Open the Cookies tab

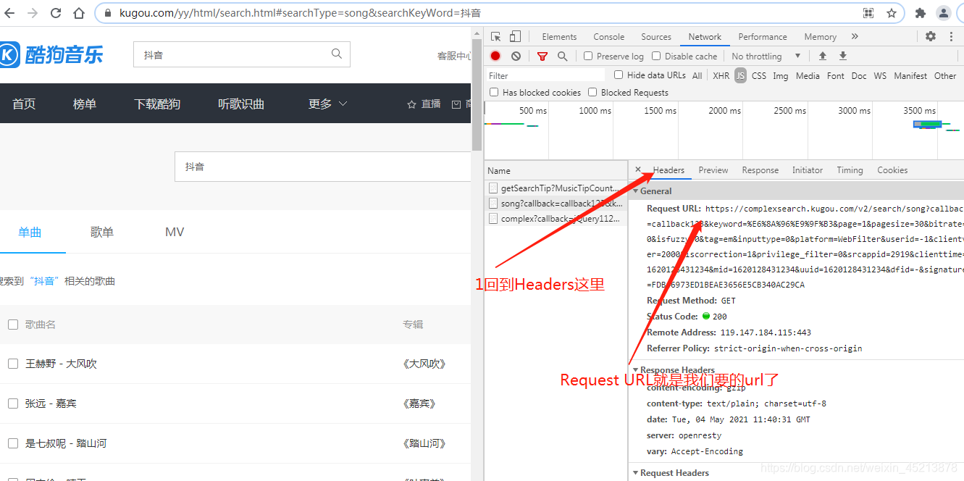(x=892, y=170)
